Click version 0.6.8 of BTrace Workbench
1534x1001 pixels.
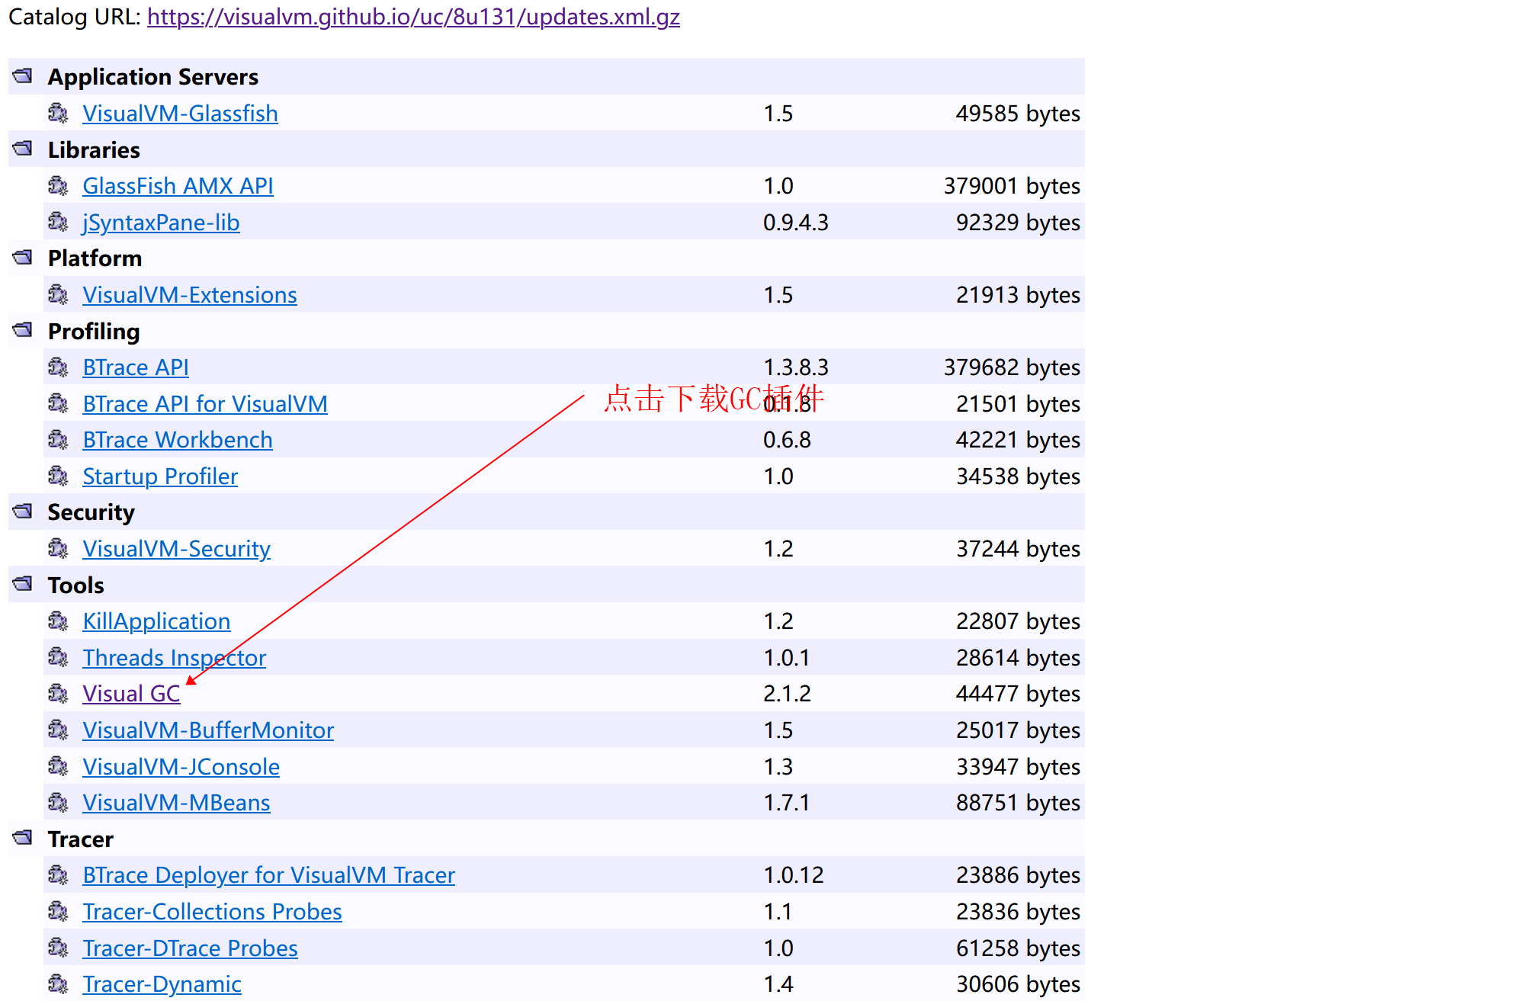pos(787,440)
